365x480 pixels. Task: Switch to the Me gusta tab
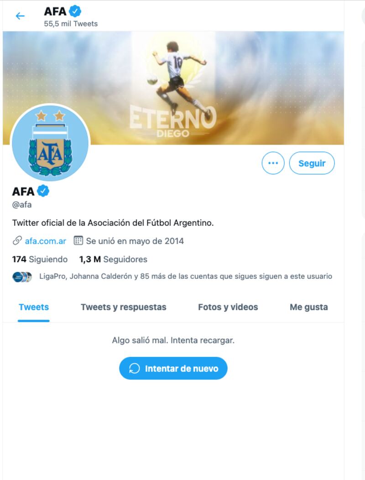(x=309, y=307)
